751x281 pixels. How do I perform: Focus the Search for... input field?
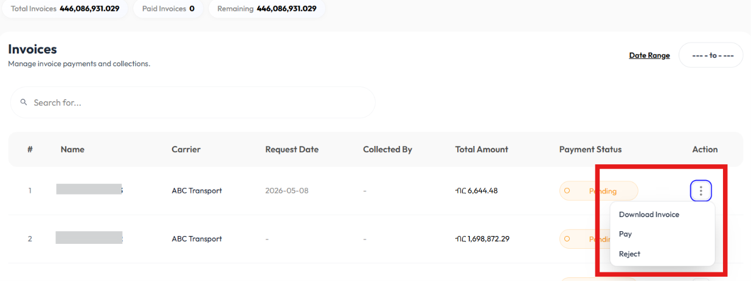click(193, 102)
